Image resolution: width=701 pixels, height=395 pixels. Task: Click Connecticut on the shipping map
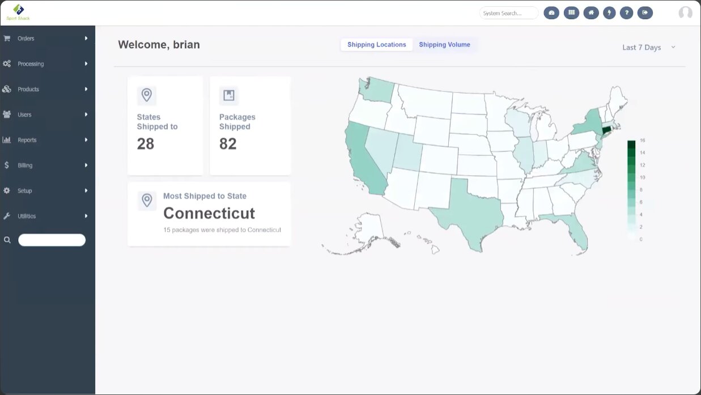[x=606, y=130]
